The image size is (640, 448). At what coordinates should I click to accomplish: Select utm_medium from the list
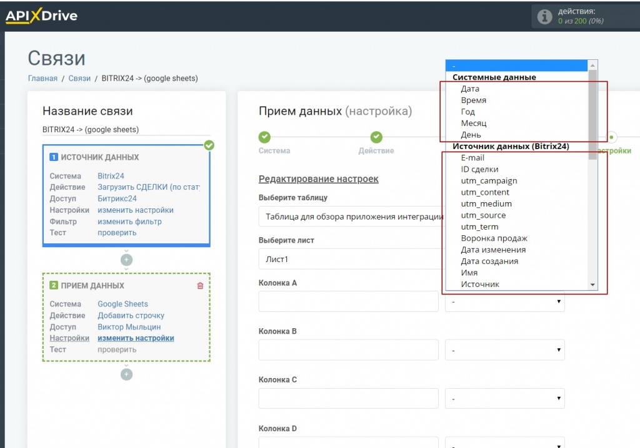pos(516,203)
